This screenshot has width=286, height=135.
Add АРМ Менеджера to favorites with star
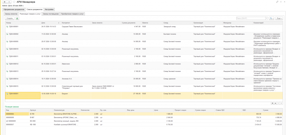click(14, 2)
